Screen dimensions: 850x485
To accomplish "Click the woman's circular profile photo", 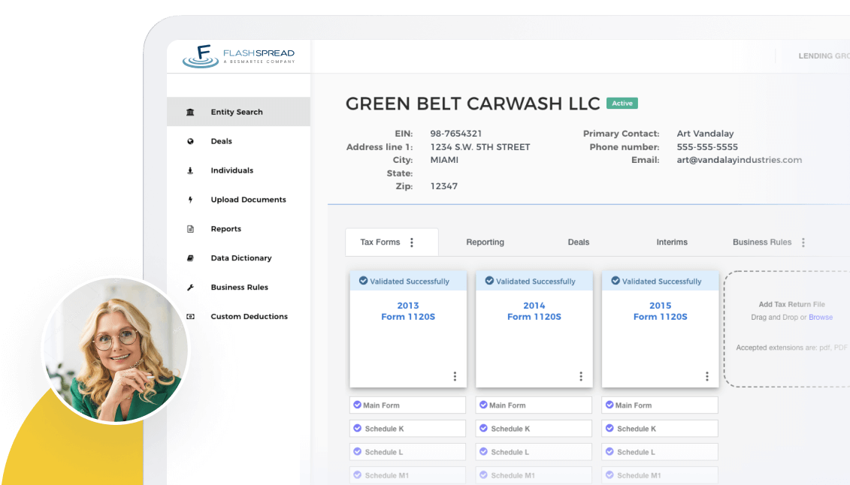I will [116, 350].
